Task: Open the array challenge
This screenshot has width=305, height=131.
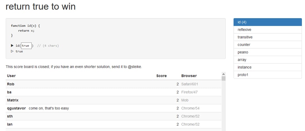Action: click(268, 60)
